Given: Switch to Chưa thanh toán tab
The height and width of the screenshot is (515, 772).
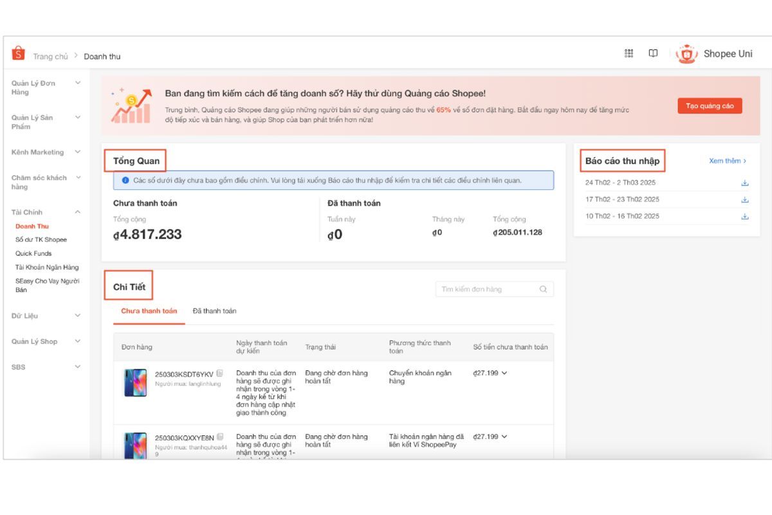Looking at the screenshot, I should (149, 311).
